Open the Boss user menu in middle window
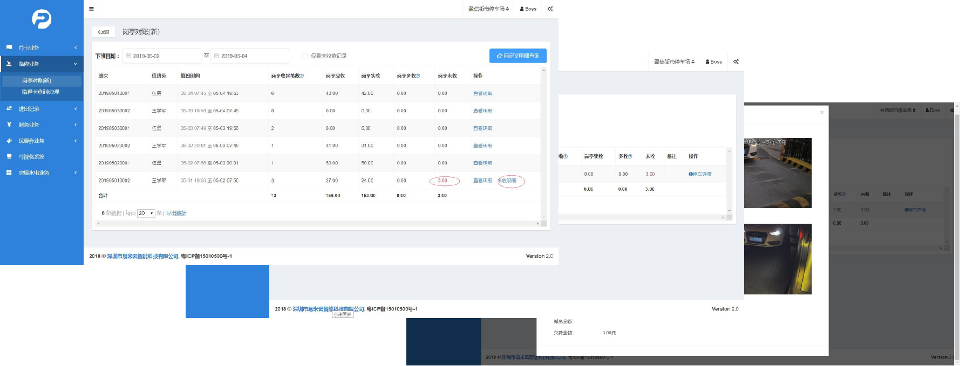This screenshot has height=366, width=960. [x=714, y=61]
